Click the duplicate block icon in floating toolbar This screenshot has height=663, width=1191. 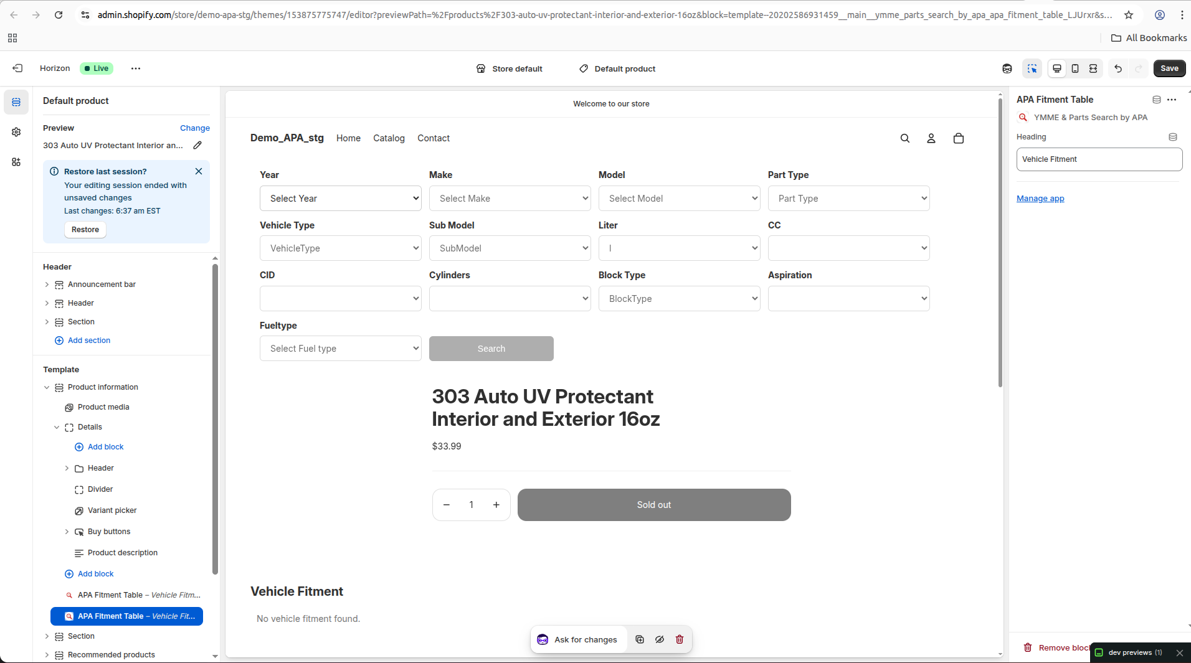(640, 639)
